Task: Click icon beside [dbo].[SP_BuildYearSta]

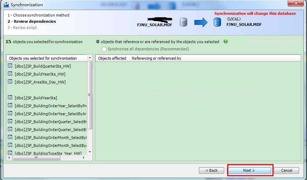Action: click(10, 98)
